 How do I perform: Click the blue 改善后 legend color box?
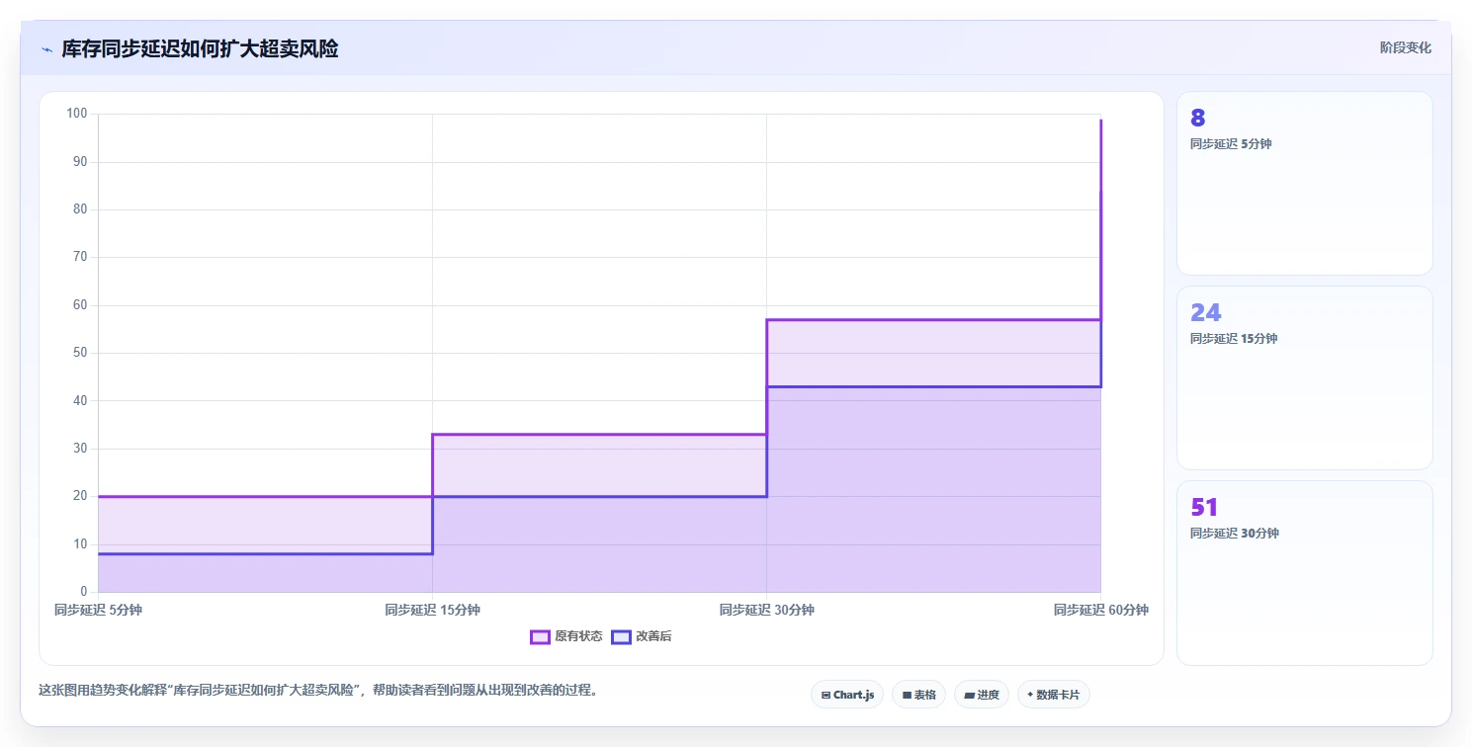pos(621,636)
